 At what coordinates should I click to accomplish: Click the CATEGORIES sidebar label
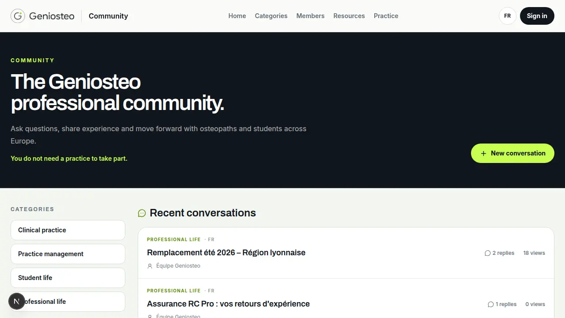32,209
